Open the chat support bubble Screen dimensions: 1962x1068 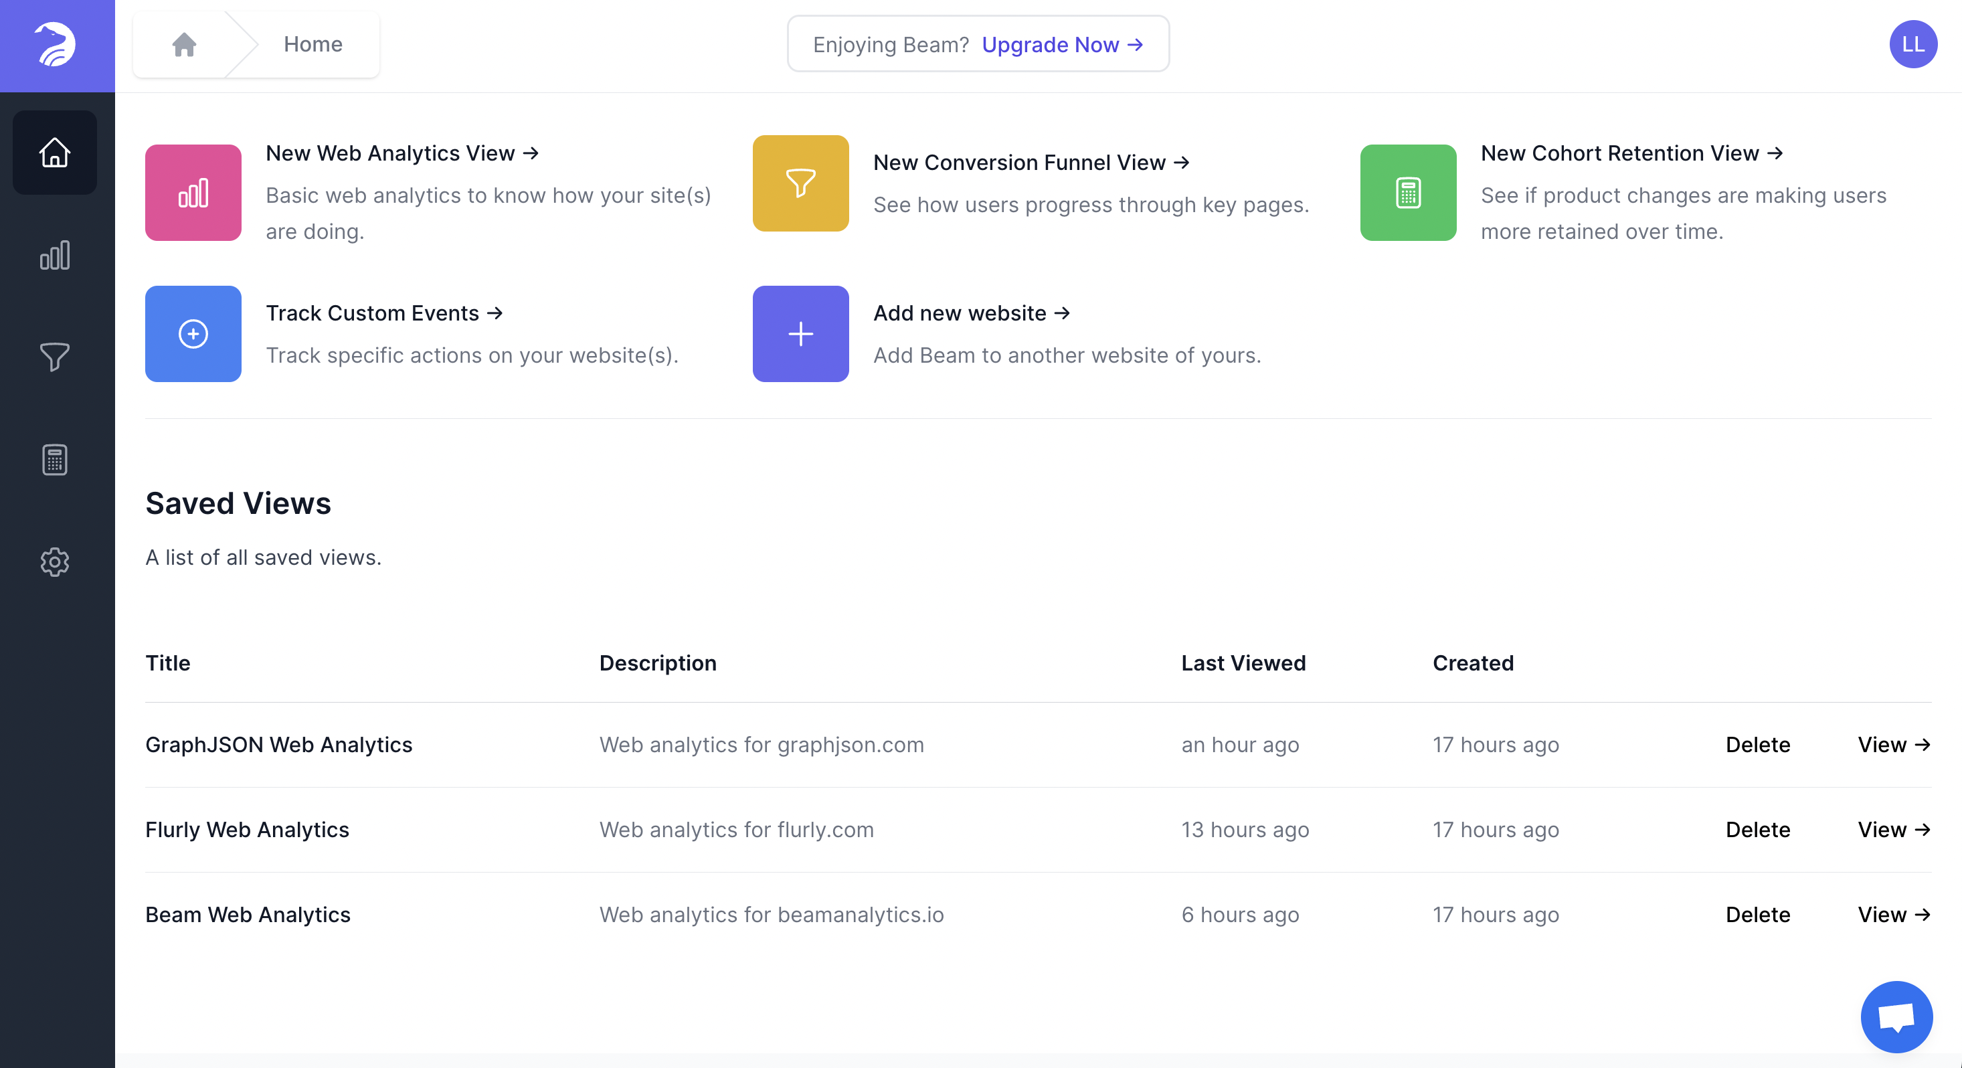pyautogui.click(x=1896, y=1016)
